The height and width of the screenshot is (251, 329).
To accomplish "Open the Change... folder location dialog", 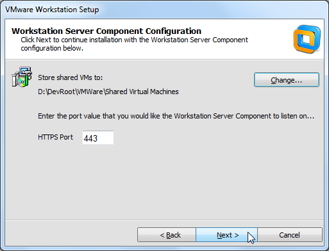I will click(x=287, y=80).
